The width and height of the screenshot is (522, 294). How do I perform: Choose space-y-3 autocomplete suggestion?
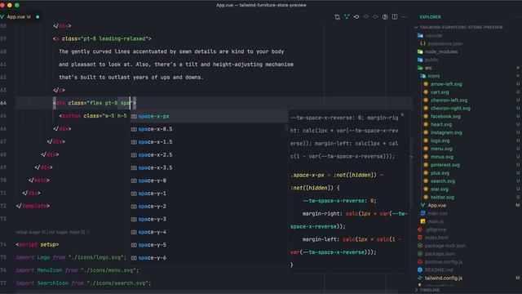pos(209,220)
